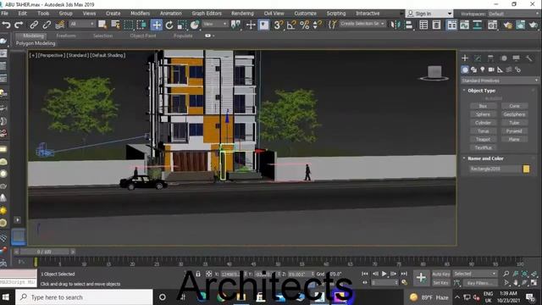Create a Box primitive
Screen dimensions: 542x305
483,106
